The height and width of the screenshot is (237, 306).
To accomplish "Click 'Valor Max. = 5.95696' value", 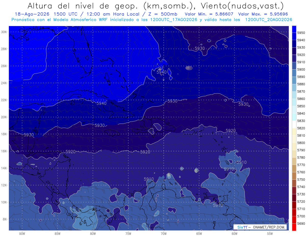I will [x=263, y=14].
